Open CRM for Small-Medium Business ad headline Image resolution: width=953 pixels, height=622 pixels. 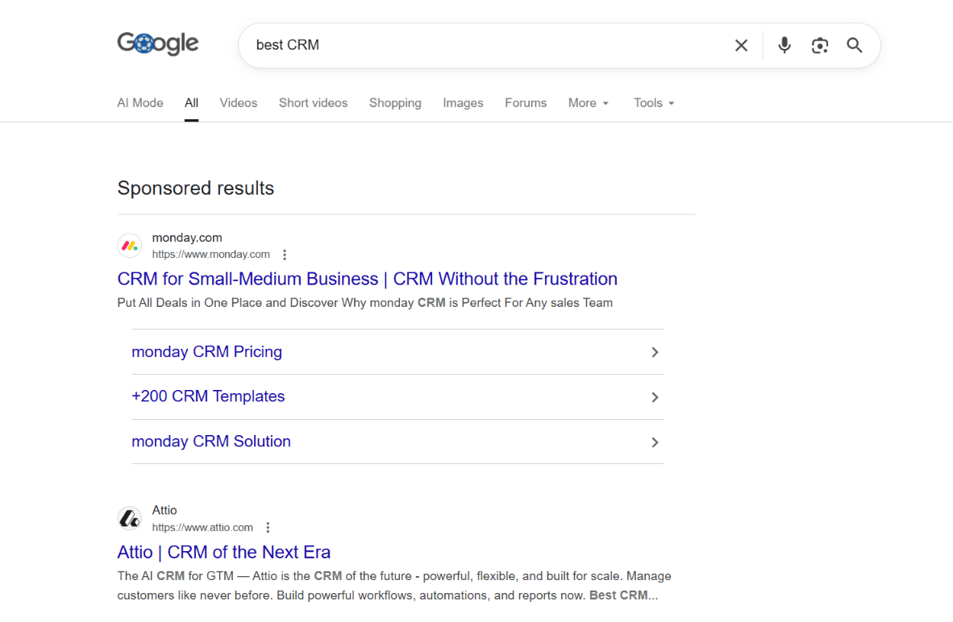(x=367, y=279)
